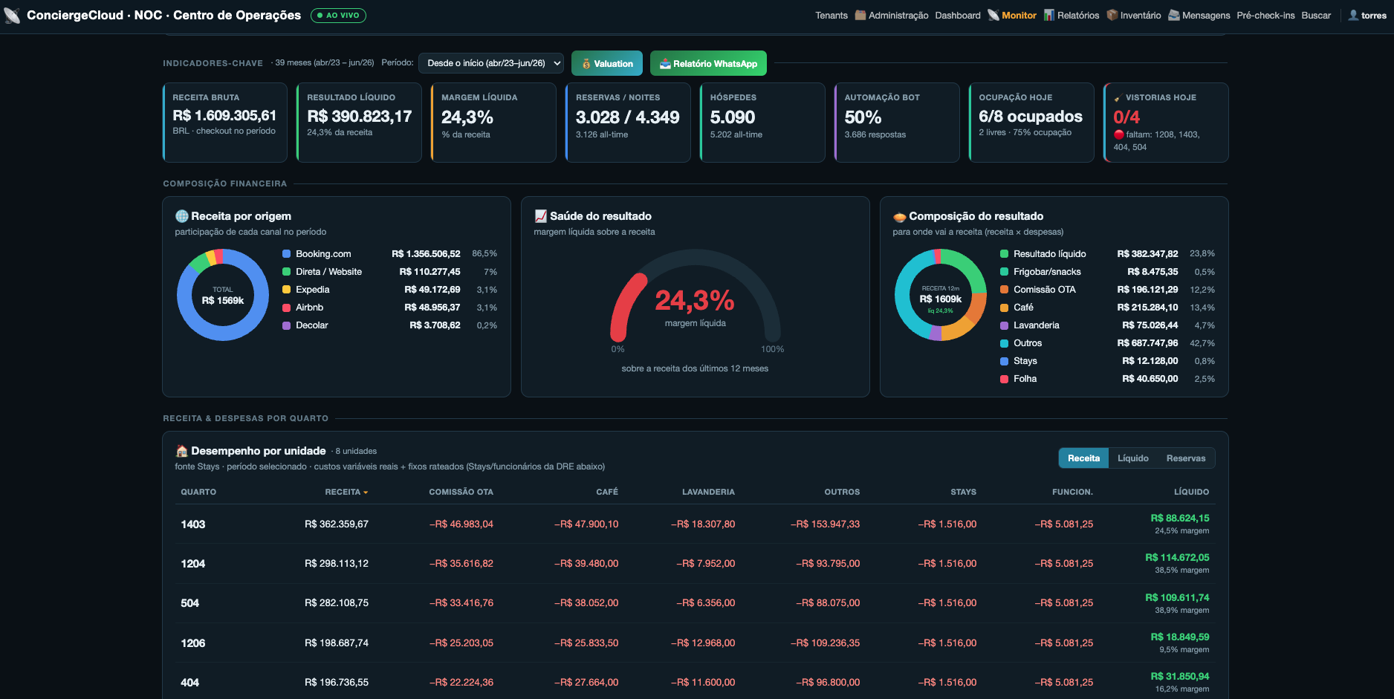This screenshot has height=699, width=1394.
Task: Switch table view to Reservas
Action: click(1185, 458)
